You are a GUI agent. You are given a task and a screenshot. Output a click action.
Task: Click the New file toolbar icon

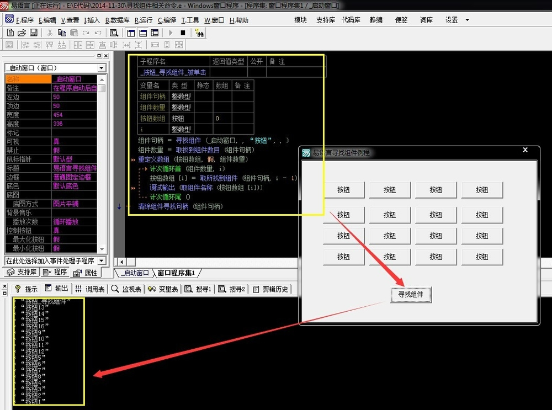click(10, 33)
